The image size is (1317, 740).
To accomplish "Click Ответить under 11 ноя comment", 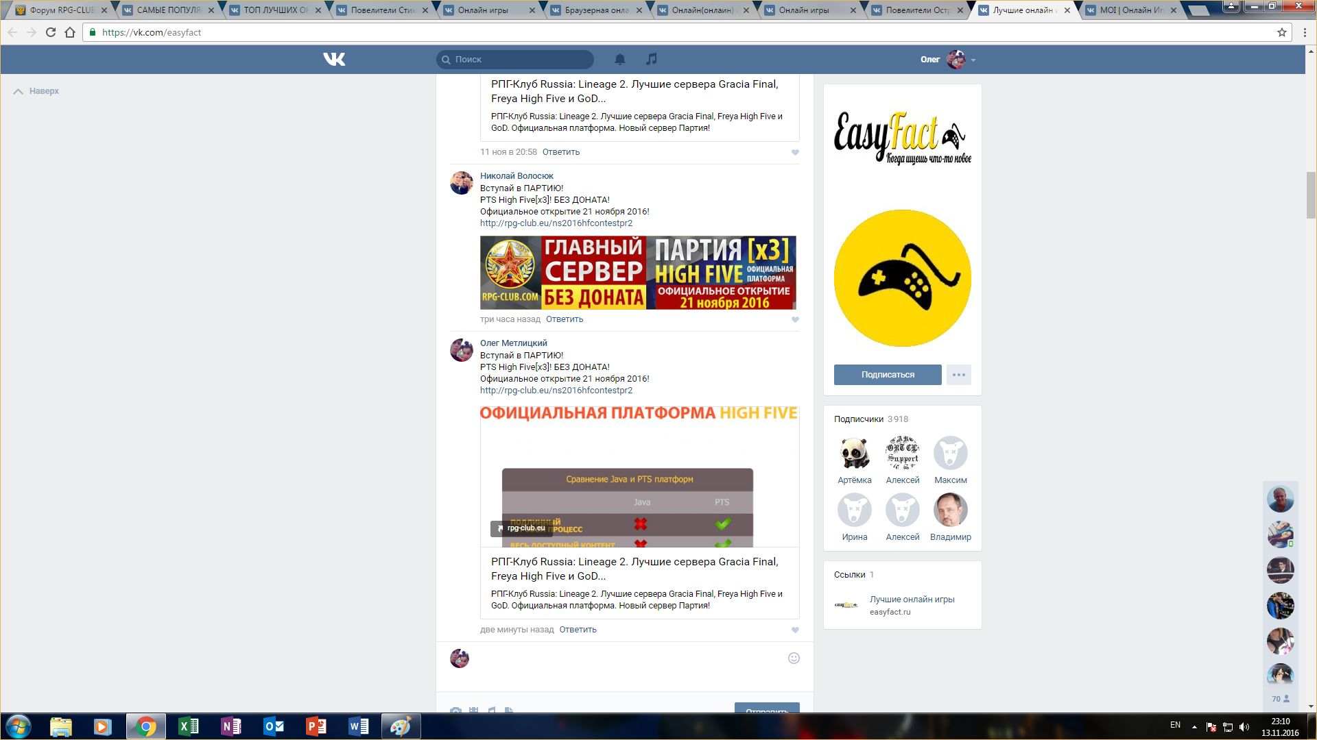I will pos(561,152).
